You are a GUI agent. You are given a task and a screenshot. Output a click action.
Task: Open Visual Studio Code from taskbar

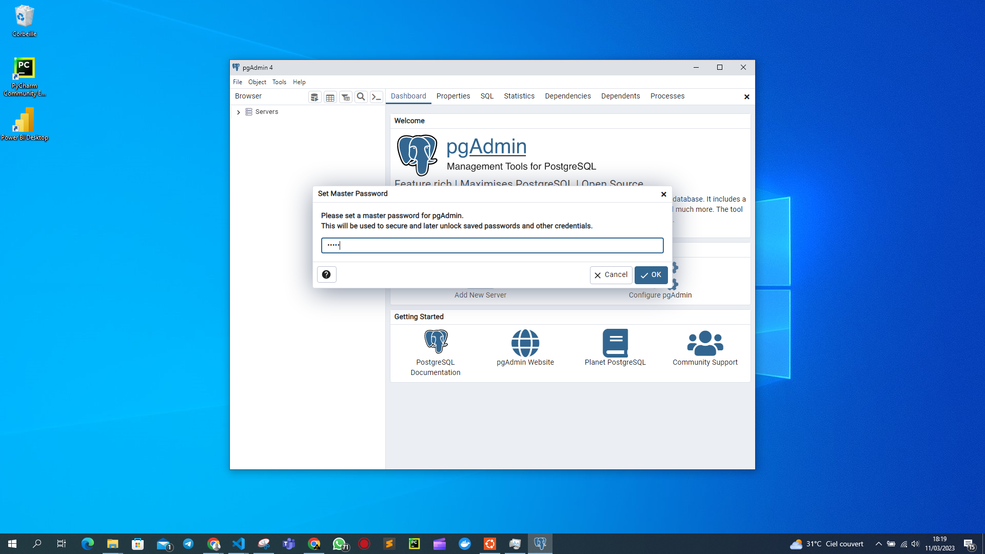click(x=239, y=544)
